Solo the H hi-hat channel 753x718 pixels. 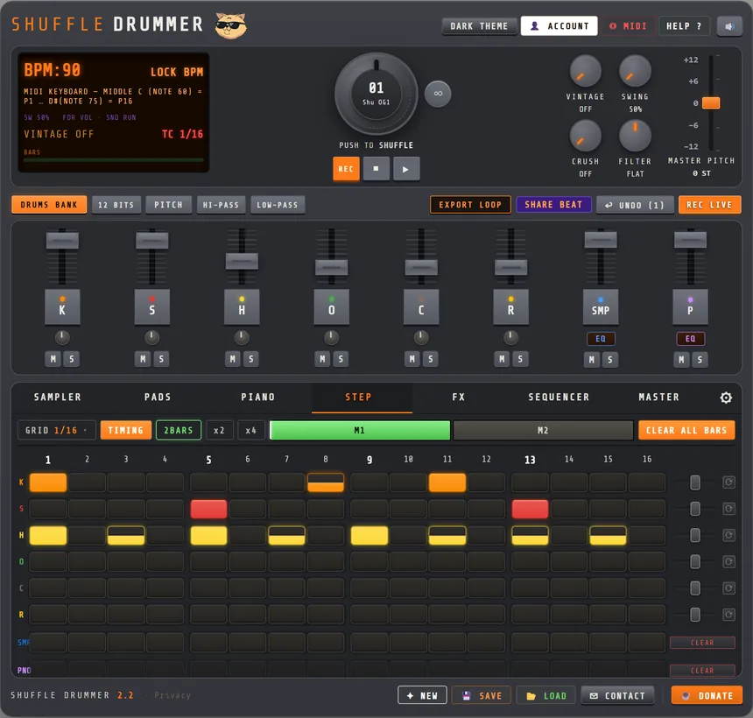click(251, 359)
